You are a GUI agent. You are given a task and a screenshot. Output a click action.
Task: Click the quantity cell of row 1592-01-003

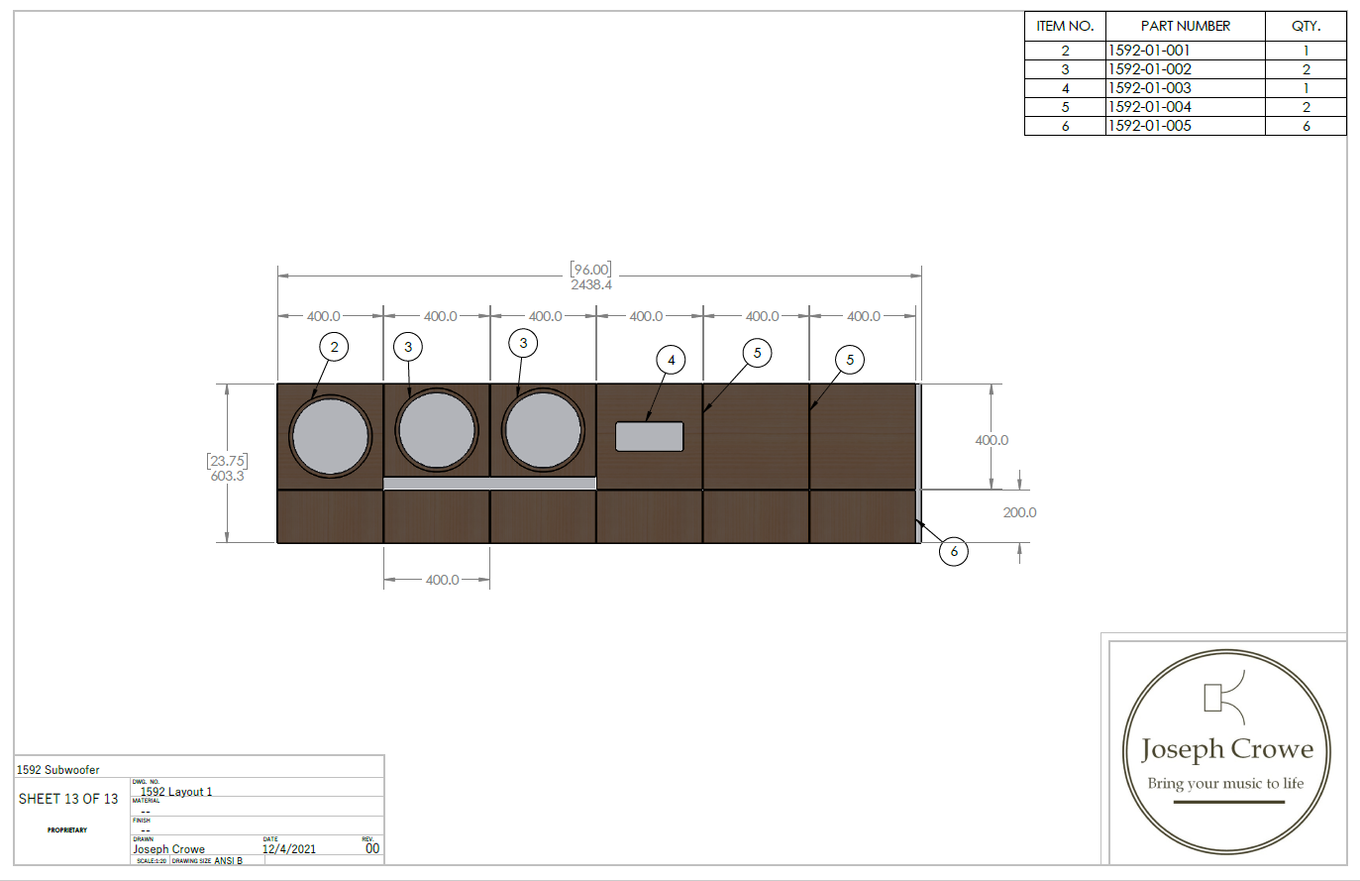(1306, 88)
